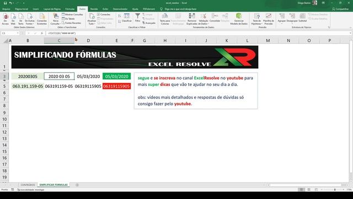Screen dimensions: 353x199
Task: Open the ribbon display options icon
Action: tap(323, 3)
